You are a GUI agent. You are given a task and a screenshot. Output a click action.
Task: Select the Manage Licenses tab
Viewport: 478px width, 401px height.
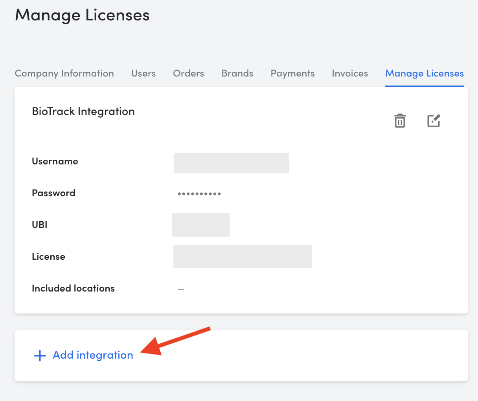click(425, 73)
